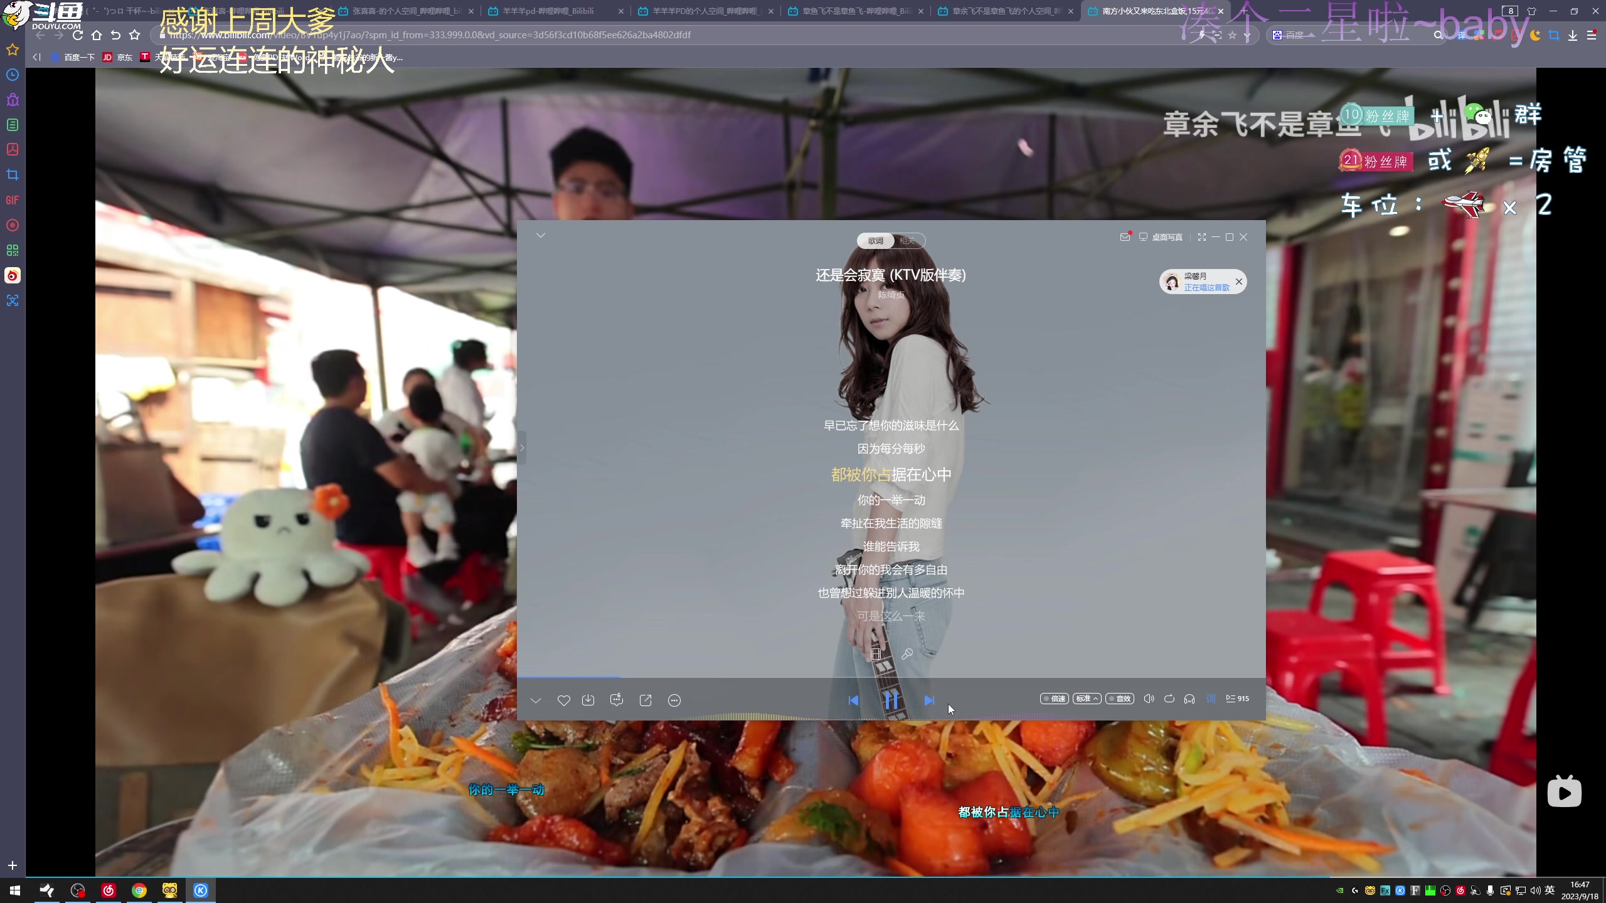Click the lyric search/adjust icon

[x=907, y=654]
